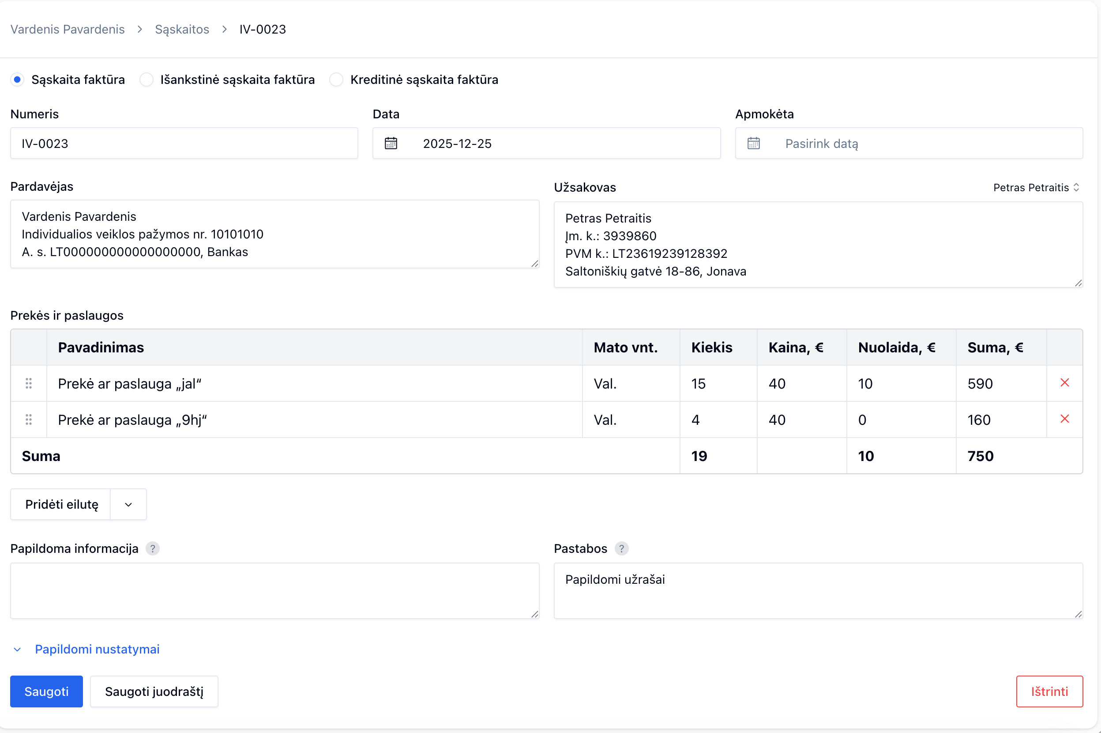Click the Numeris input field

[x=184, y=143]
